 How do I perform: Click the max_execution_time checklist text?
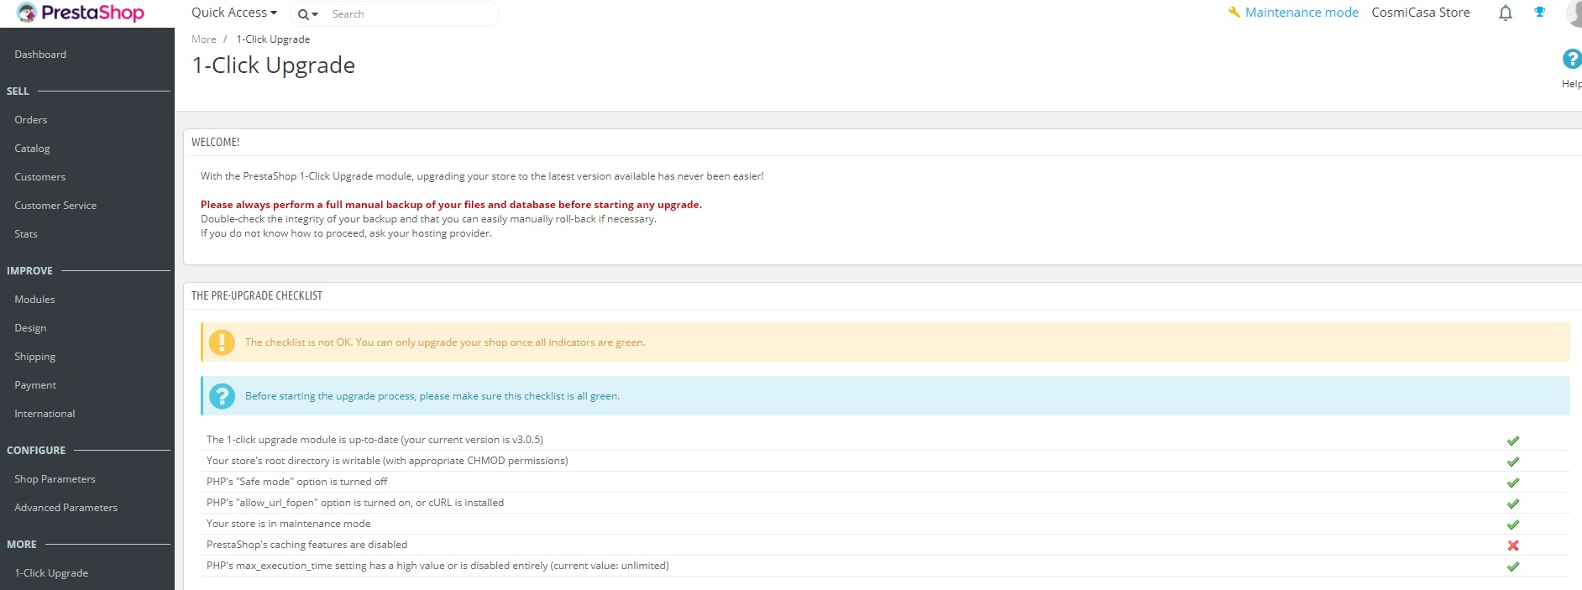(x=437, y=566)
